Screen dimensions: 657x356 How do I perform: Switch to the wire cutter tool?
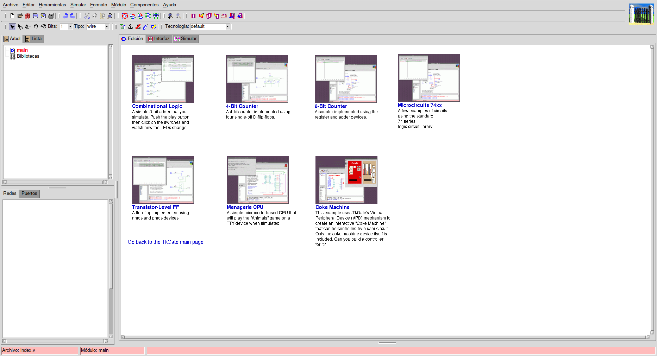pos(20,27)
